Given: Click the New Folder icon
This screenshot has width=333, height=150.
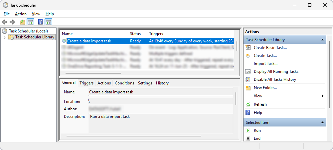Looking at the screenshot, I should pos(248,88).
